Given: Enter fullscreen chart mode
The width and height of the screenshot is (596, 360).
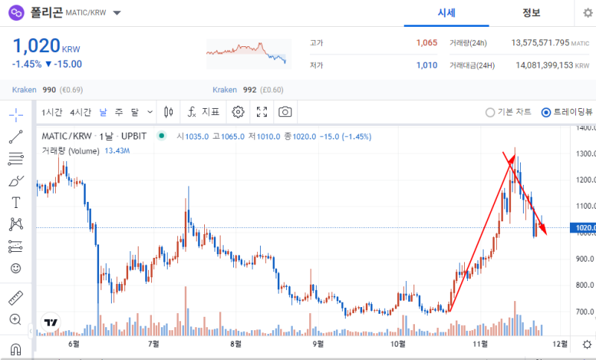Looking at the screenshot, I should point(261,112).
